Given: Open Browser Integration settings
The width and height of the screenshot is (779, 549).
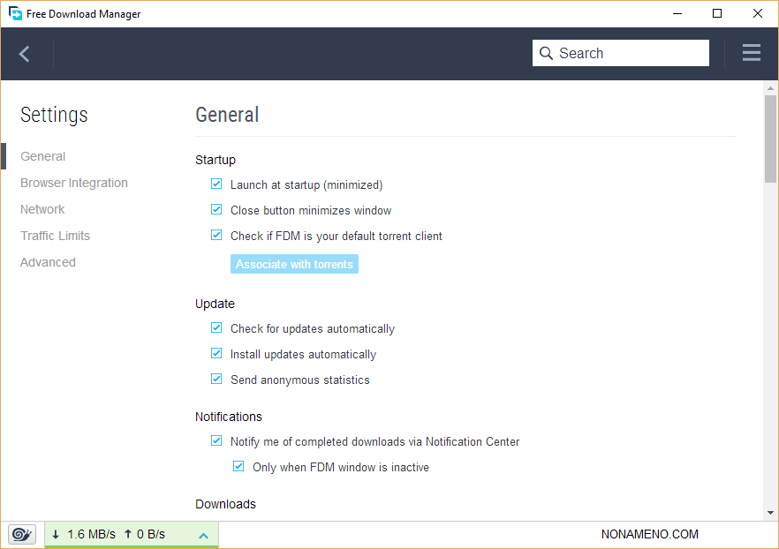Looking at the screenshot, I should click(74, 183).
